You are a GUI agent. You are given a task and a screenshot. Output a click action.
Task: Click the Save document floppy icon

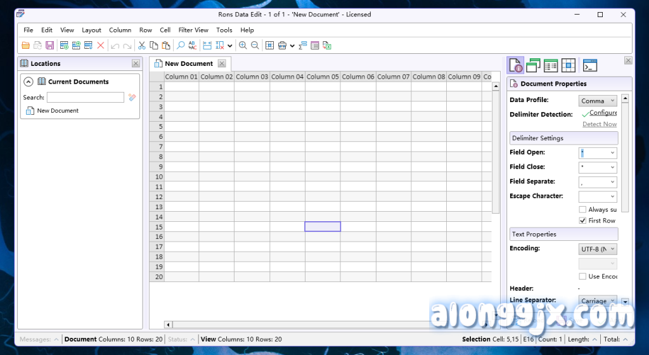click(x=49, y=46)
